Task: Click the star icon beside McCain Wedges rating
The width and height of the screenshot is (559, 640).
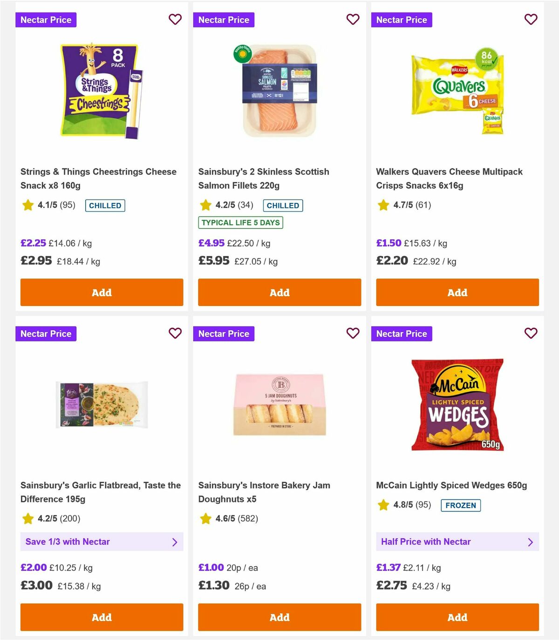Action: 383,505
